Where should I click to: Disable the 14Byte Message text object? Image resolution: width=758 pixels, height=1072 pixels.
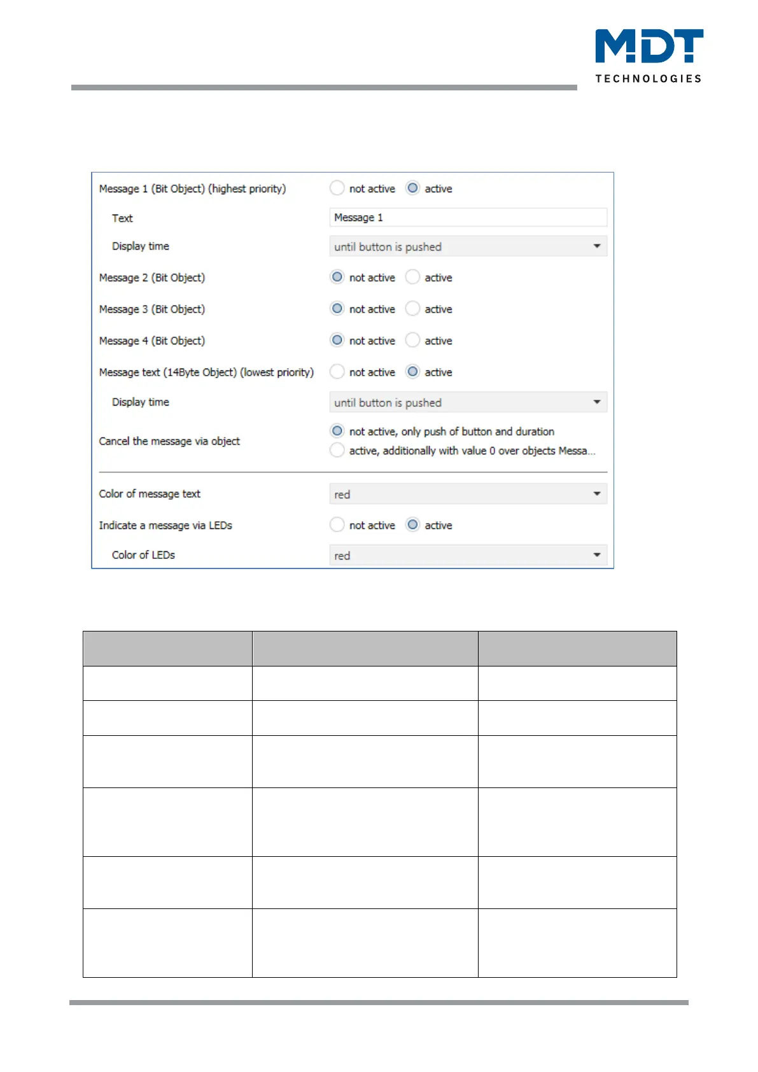pos(337,372)
